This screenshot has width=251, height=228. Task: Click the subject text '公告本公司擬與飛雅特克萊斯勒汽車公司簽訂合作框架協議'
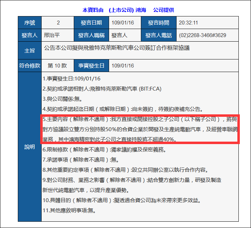[117, 48]
